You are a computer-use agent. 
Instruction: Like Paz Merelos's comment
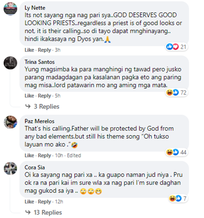29,155
